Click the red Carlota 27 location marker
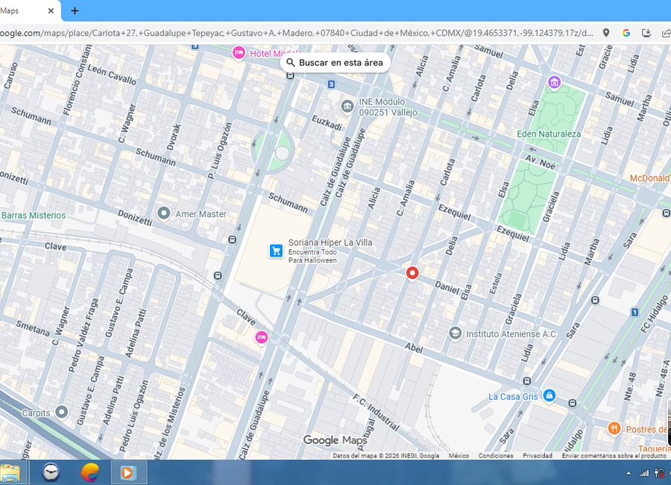Image resolution: width=671 pixels, height=485 pixels. pos(412,273)
